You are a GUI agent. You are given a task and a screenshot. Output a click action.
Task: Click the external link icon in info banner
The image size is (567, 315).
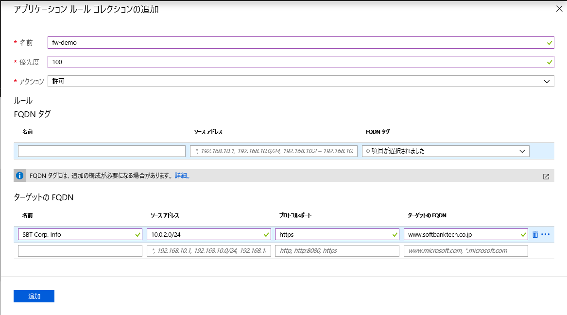pos(546,176)
